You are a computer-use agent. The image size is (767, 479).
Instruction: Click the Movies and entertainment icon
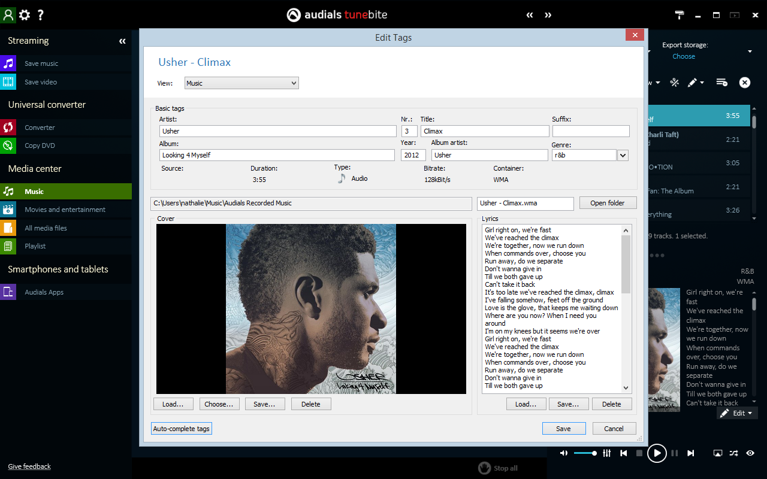tap(8, 210)
